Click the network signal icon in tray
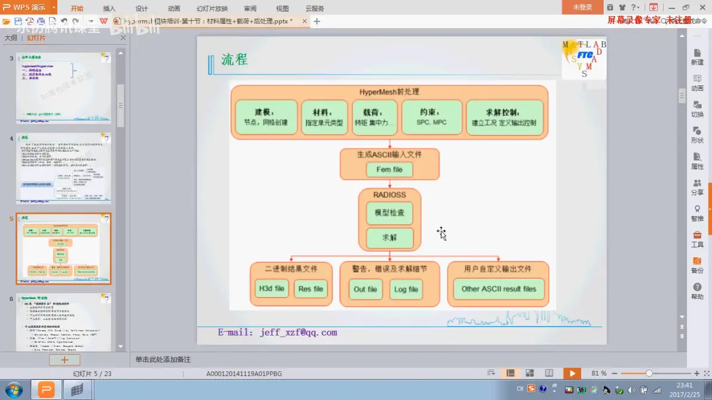The height and width of the screenshot is (400, 712). coord(656,390)
